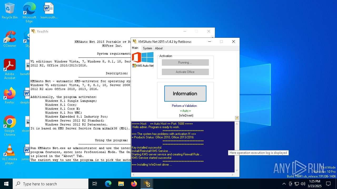Click the log line 'Installing WinDivert driver'
Viewport: 337px width, 189px height.
(x=152, y=165)
